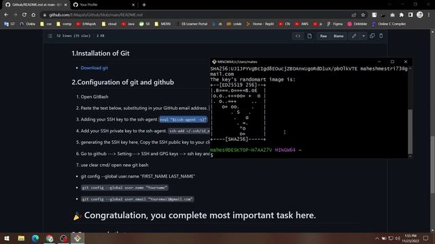Screen dimensions: 435x244
Task: Display the rendered file view icon
Action: tap(309, 36)
